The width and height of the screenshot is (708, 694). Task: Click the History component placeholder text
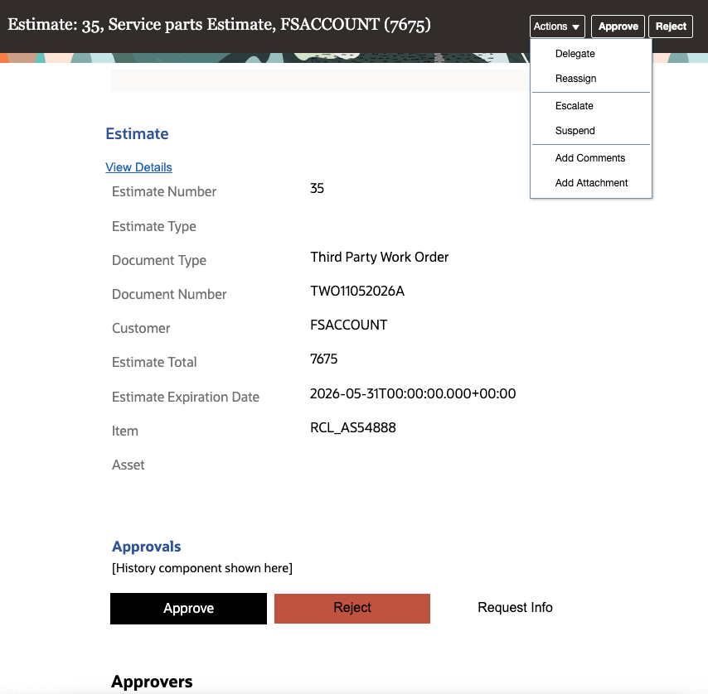point(202,568)
